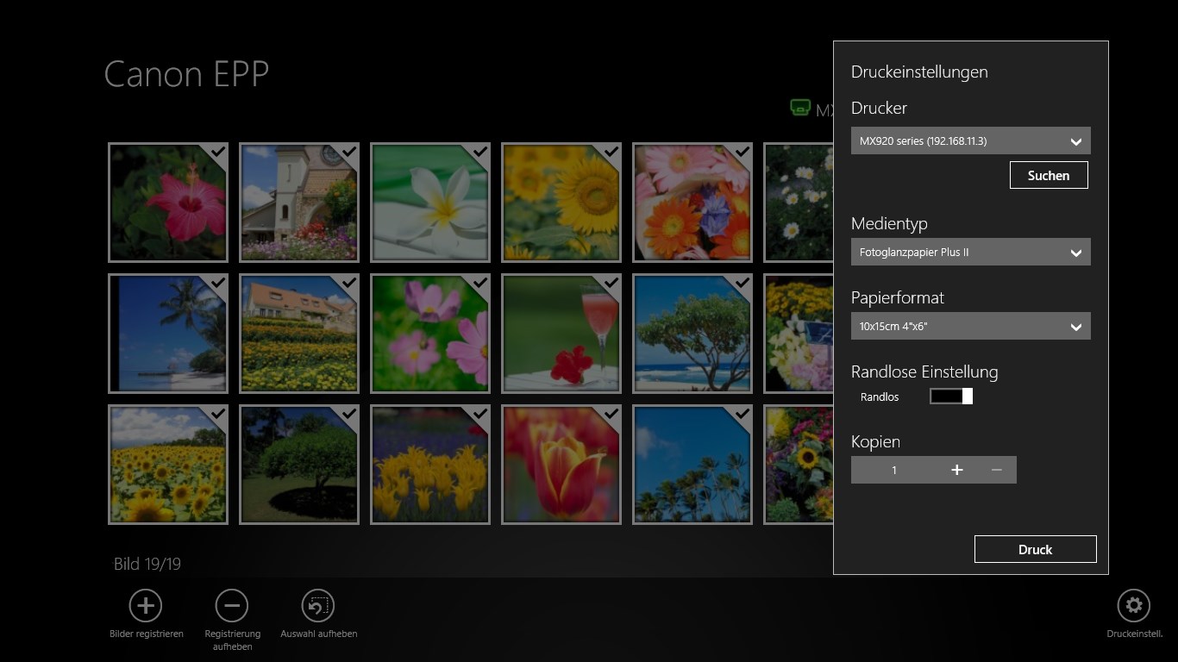Click the copies count field showing 1
1178x662 pixels.
(894, 470)
